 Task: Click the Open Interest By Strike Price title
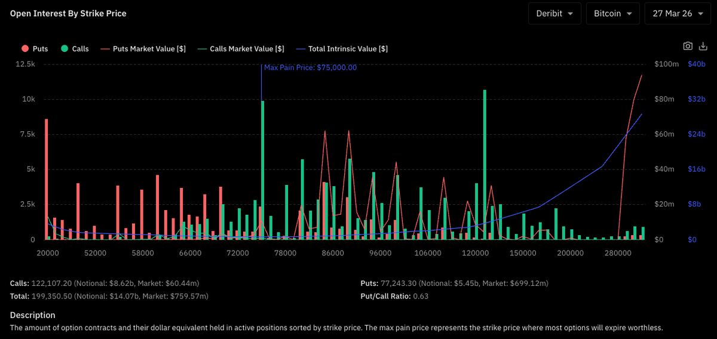[68, 13]
